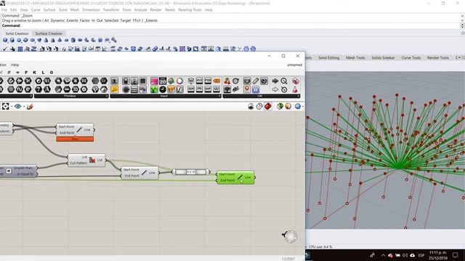Select the Calendar component icon
Viewport: 465px width, 261px height.
click(x=163, y=80)
